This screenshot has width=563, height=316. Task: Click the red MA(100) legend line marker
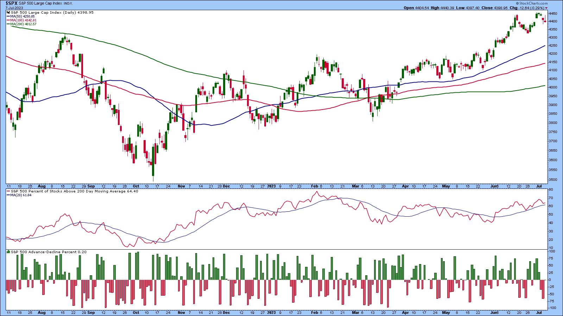pyautogui.click(x=8, y=20)
